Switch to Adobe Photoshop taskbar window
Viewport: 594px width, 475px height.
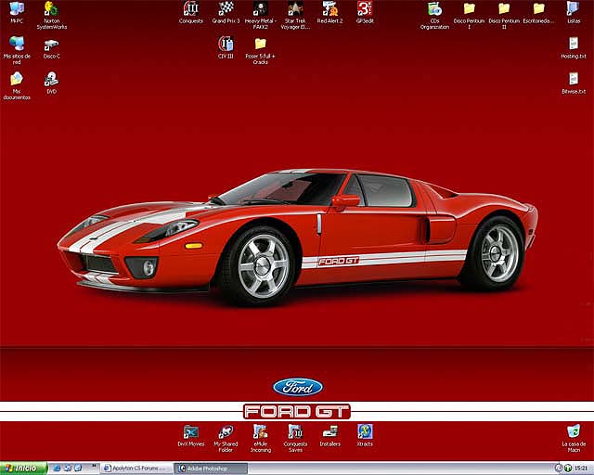(213, 469)
